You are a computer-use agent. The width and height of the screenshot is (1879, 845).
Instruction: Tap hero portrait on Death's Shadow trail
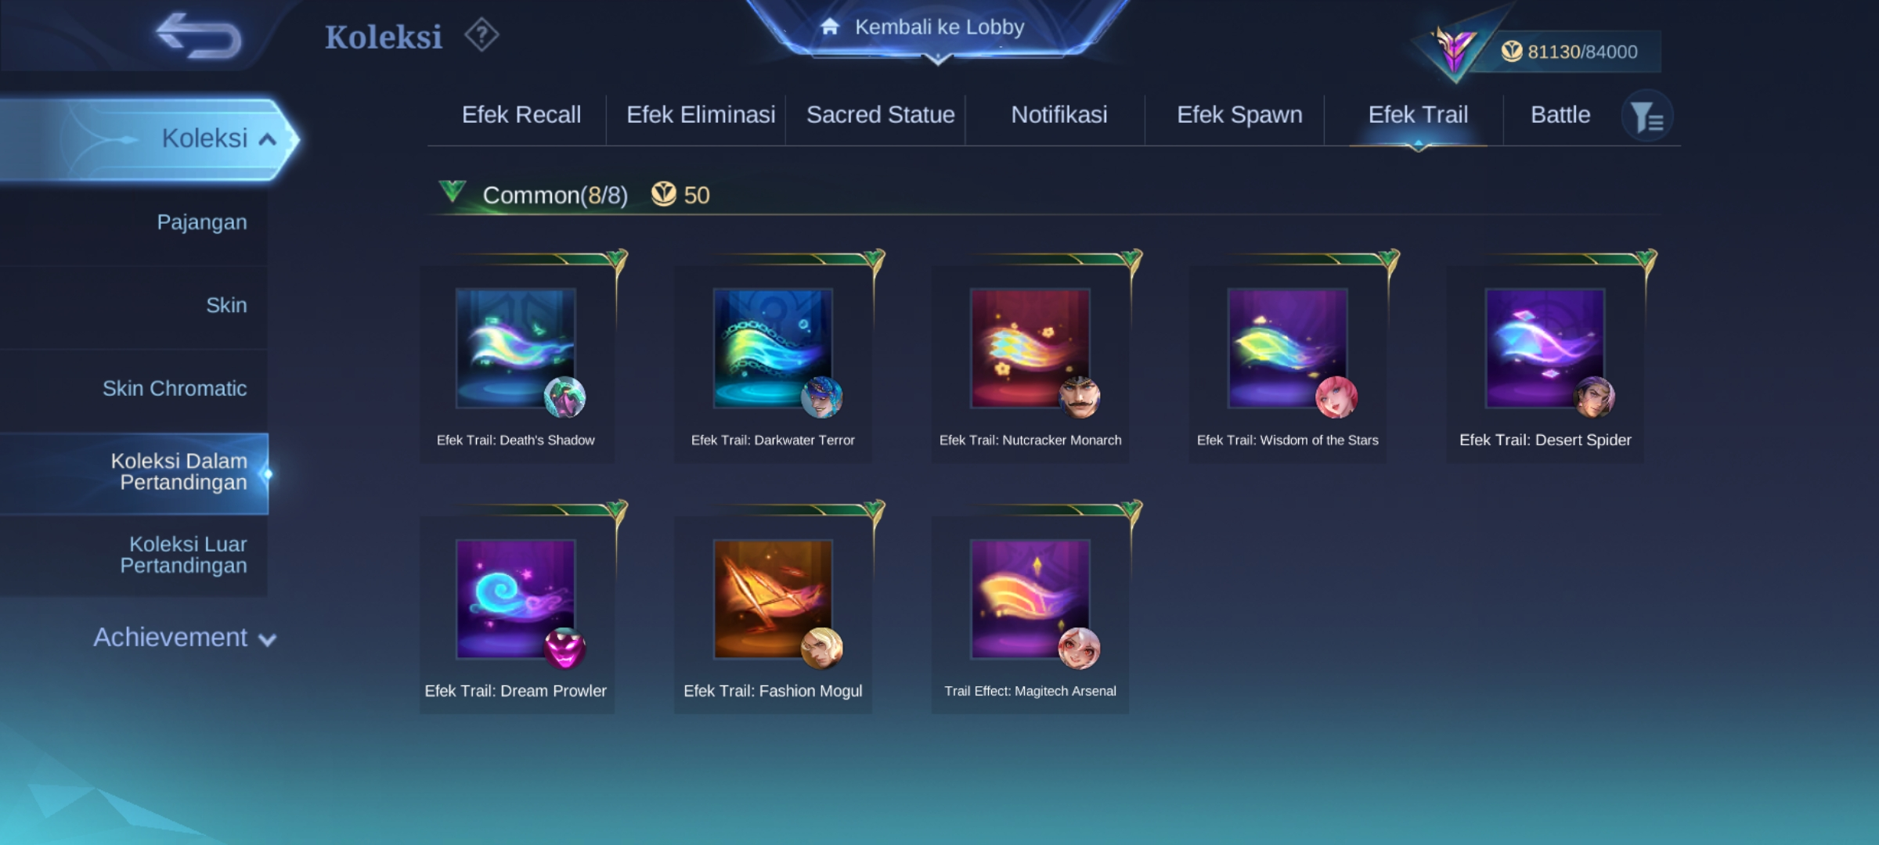564,397
